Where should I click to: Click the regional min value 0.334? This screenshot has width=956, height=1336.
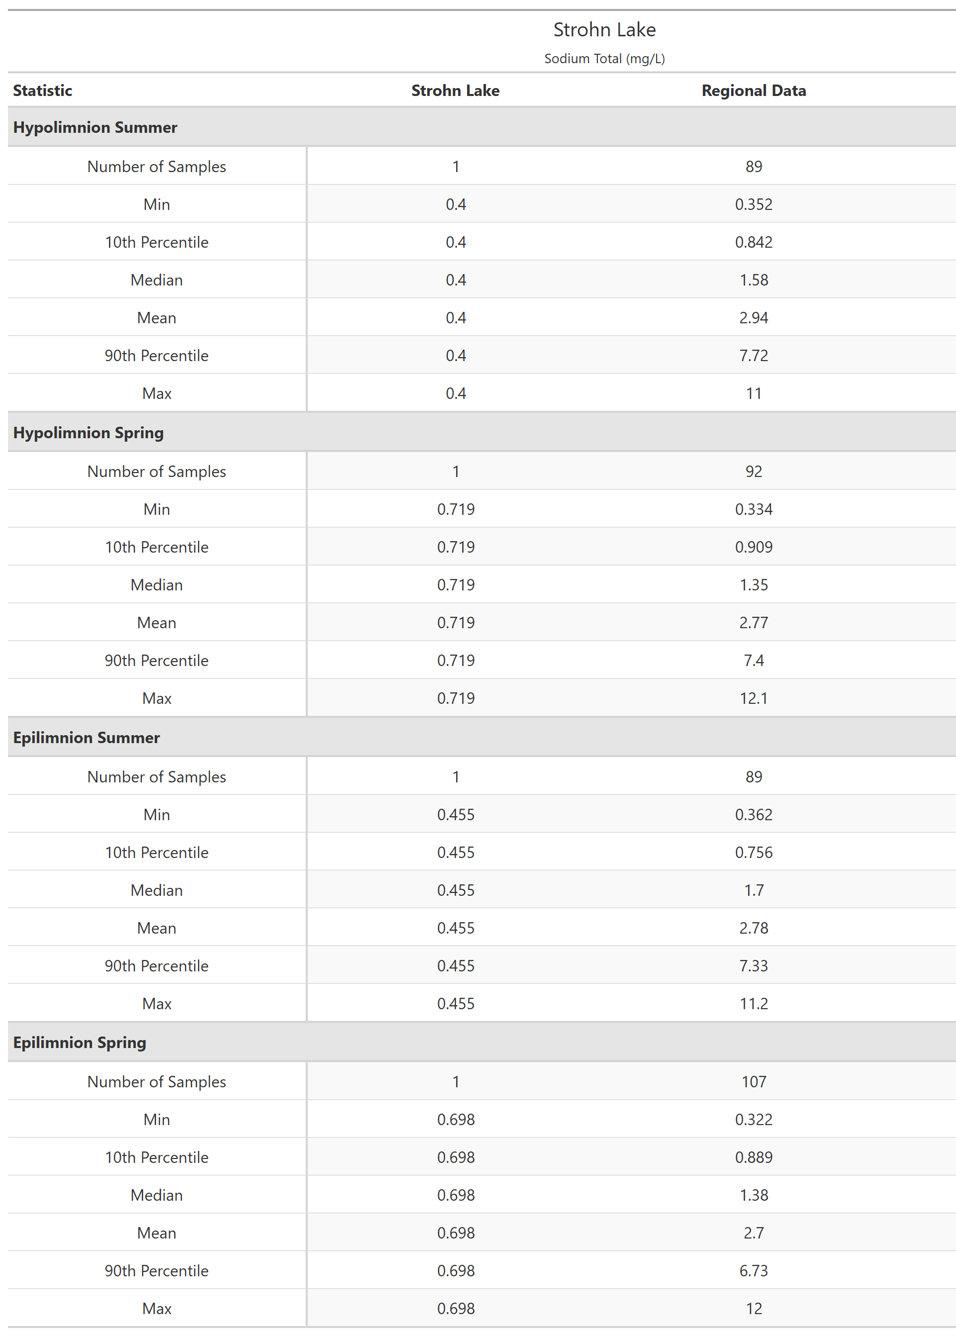click(754, 509)
